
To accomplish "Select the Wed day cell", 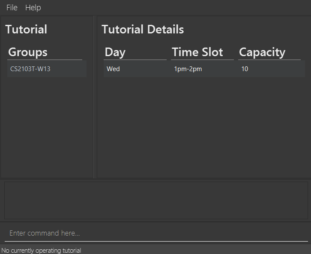I will pyautogui.click(x=135, y=69).
